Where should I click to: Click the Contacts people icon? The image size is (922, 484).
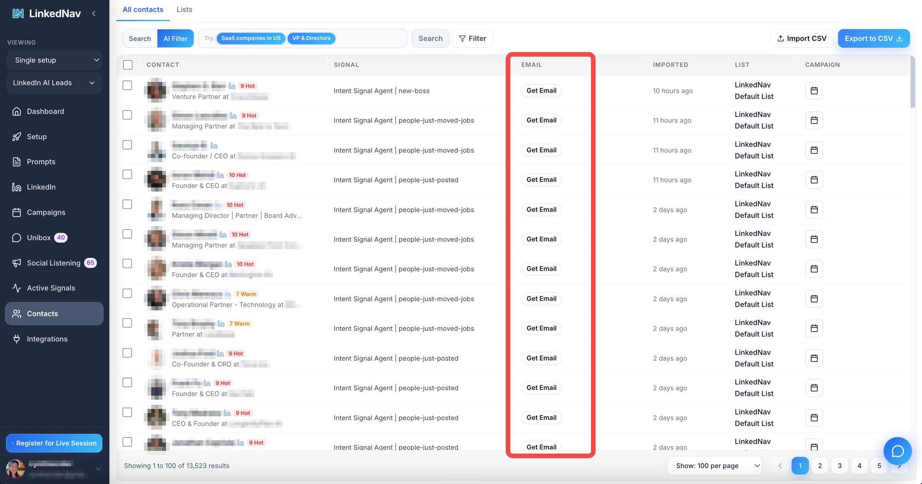pyautogui.click(x=17, y=314)
